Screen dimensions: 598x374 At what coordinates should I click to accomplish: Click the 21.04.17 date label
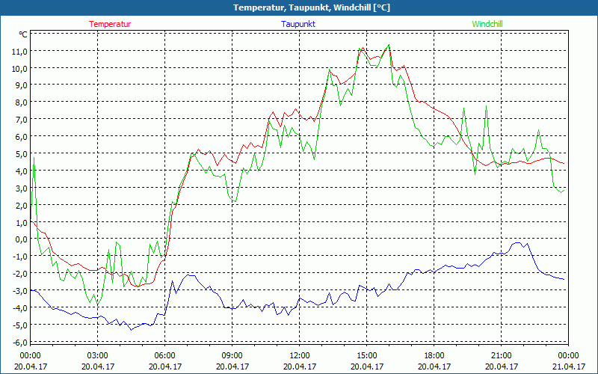coord(569,367)
